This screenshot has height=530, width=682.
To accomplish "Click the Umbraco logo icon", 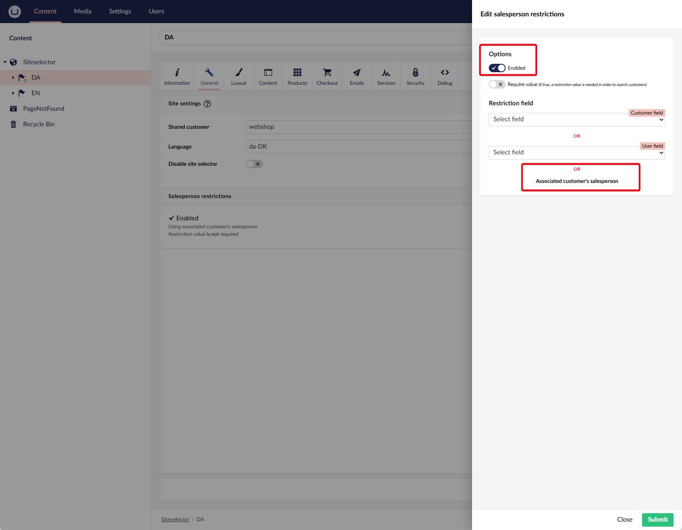I will tap(15, 11).
